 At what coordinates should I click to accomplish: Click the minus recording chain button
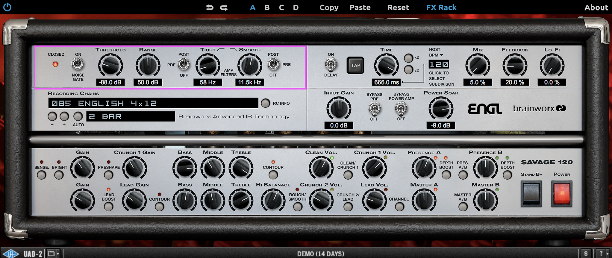pyautogui.click(x=52, y=116)
